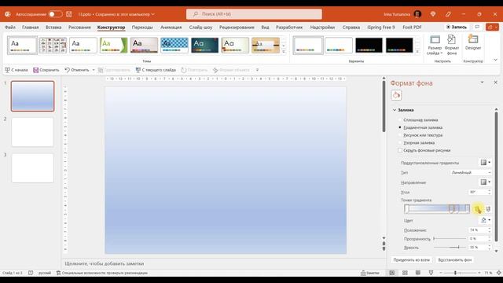The width and height of the screenshot is (503, 283).
Task: Expand the themes gallery
Action: [284, 52]
